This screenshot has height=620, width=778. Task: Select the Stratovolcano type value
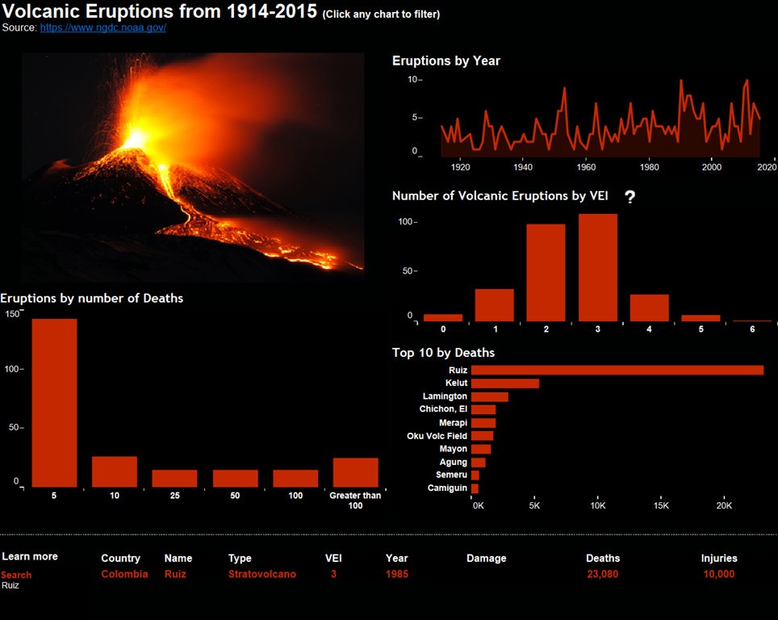pyautogui.click(x=261, y=574)
